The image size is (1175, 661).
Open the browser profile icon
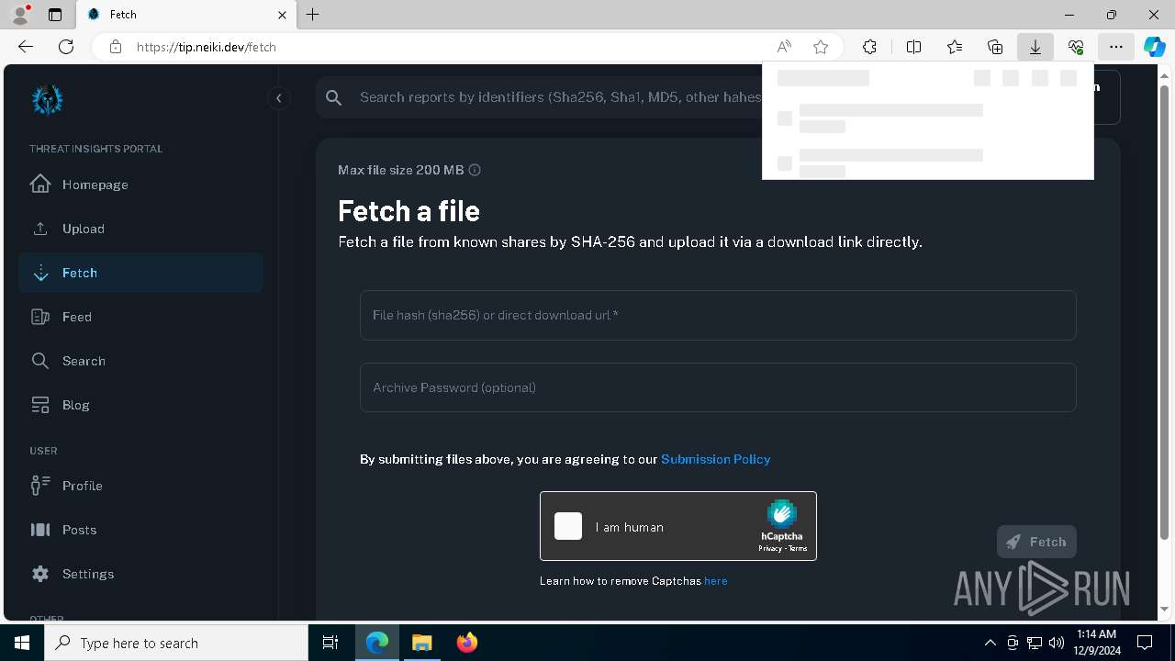[x=20, y=15]
